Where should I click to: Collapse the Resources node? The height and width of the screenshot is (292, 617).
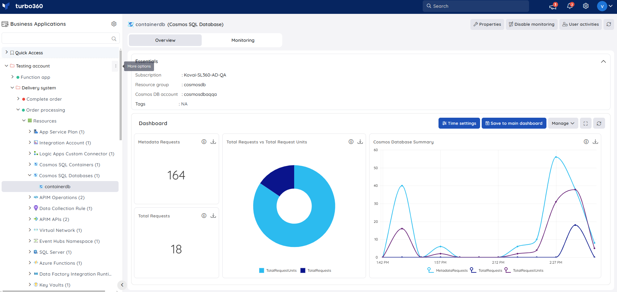(x=24, y=121)
